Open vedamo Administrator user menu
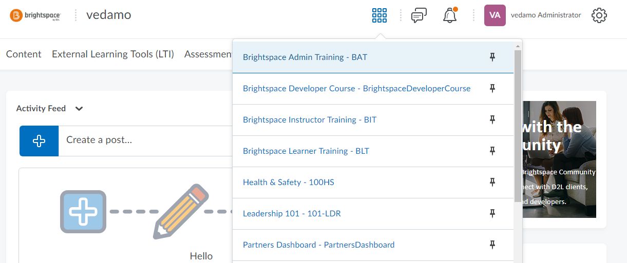627x263 pixels. 546,15
